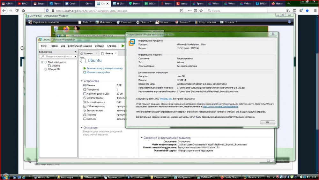Collapse the Устройства section
This screenshot has height=180, width=319.
82,81
